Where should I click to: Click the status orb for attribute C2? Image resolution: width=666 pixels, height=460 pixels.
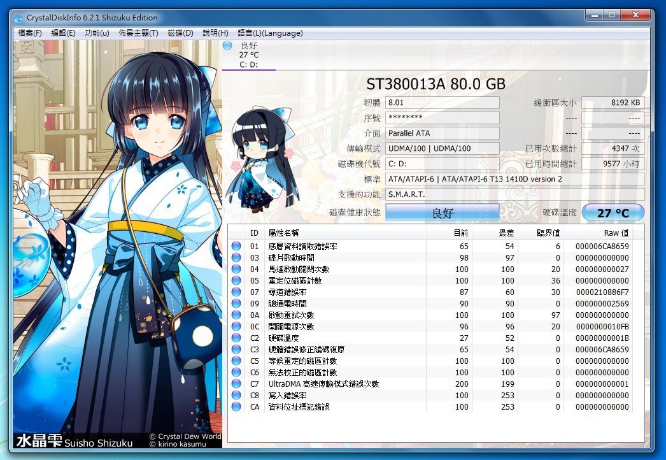pos(236,338)
